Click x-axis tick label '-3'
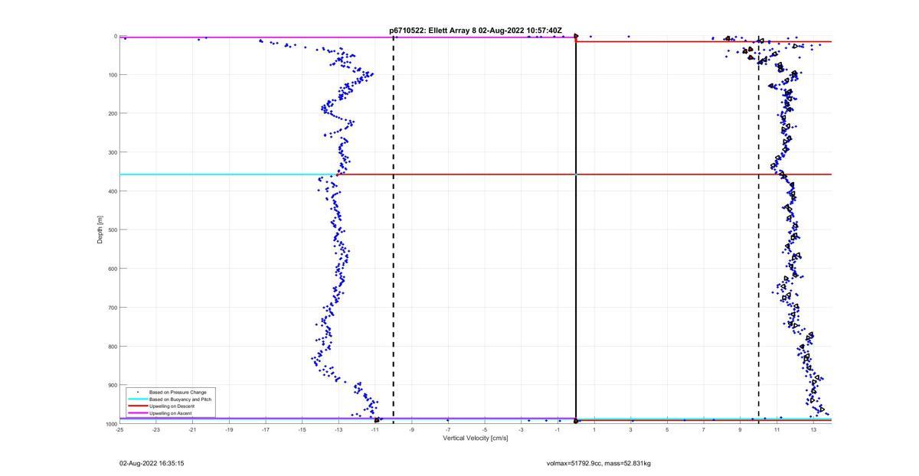This screenshot has height=476, width=919. [521, 430]
